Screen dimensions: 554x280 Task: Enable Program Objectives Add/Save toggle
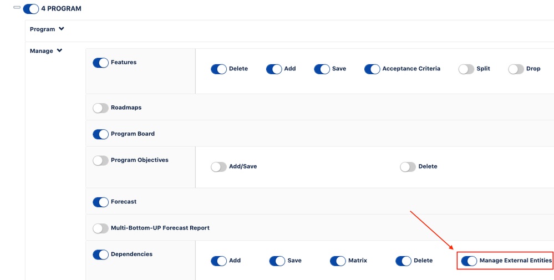(218, 167)
